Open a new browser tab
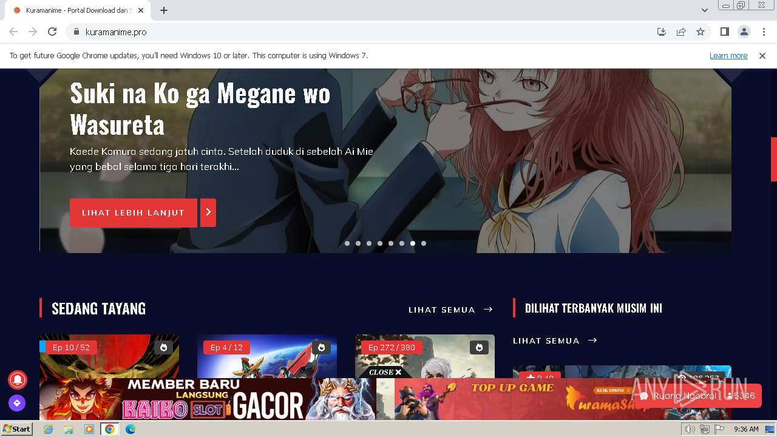Screen dimensions: 777x437 (164, 10)
